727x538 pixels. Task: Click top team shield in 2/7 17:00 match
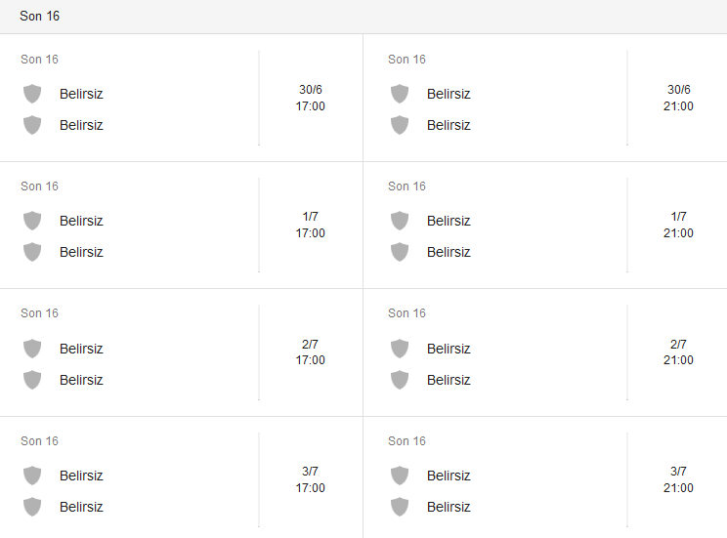click(x=32, y=349)
